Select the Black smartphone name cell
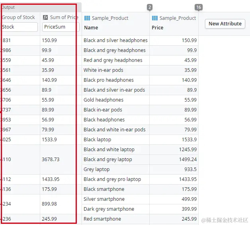The image size is (250, 225). [x=115, y=189]
